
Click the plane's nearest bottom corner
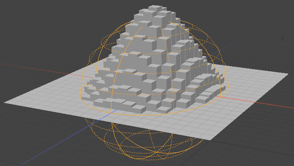[211, 139]
